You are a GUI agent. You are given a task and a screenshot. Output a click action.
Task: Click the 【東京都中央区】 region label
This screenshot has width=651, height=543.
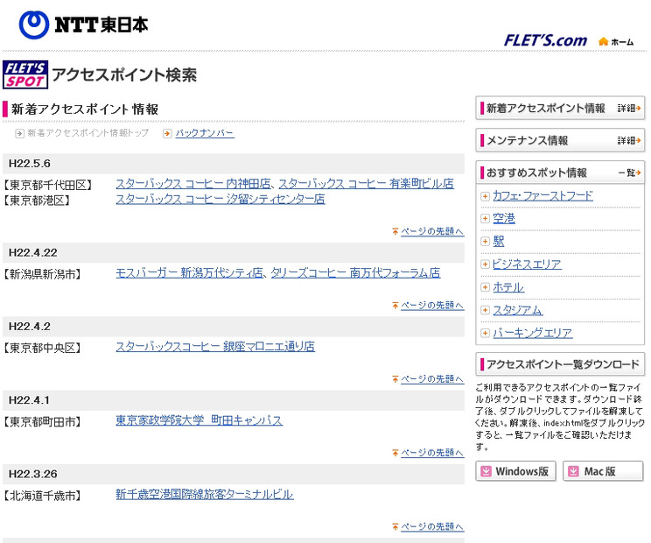tap(42, 349)
